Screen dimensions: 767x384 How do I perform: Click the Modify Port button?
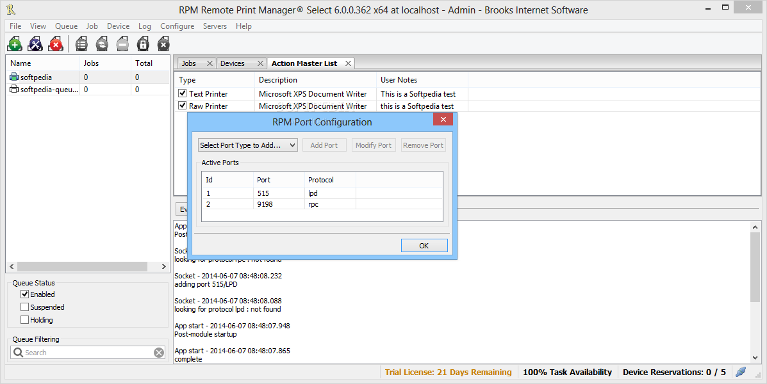tap(373, 145)
